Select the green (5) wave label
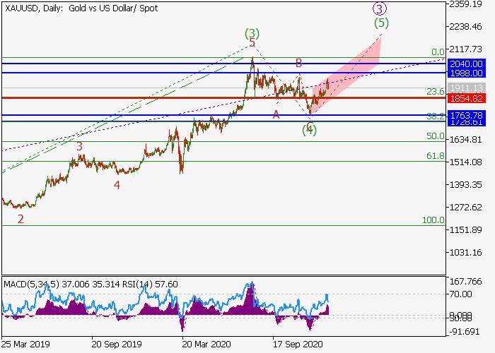Viewport: 495px width, 353px height. (381, 23)
